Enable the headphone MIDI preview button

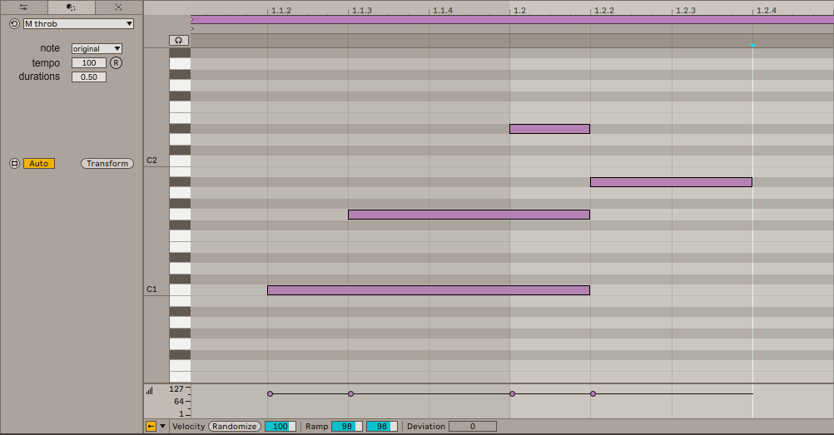(x=179, y=40)
